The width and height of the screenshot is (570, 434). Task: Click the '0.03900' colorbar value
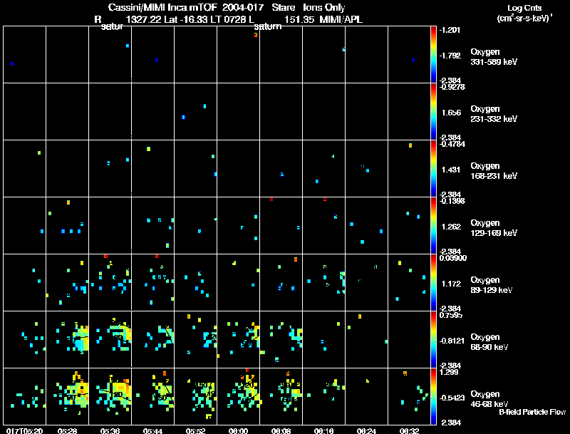pyautogui.click(x=453, y=258)
